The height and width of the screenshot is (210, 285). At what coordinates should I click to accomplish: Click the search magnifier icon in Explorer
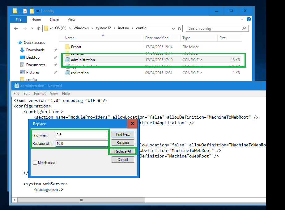[x=244, y=28]
